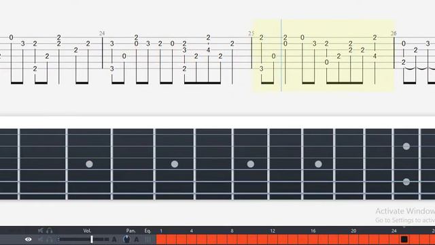The height and width of the screenshot is (245, 435).
Task: Jump to bar 20 block in the track timeline
Action: (353, 240)
